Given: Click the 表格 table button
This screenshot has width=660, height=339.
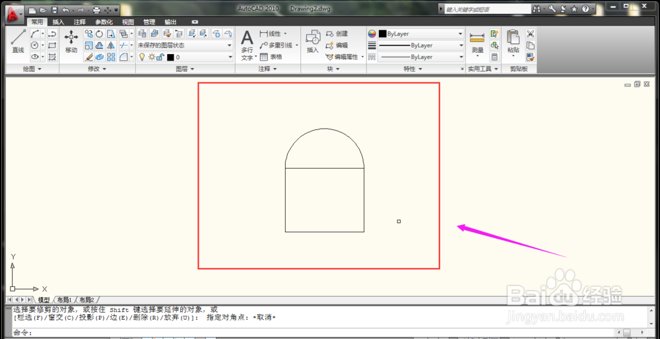Looking at the screenshot, I should (271, 57).
